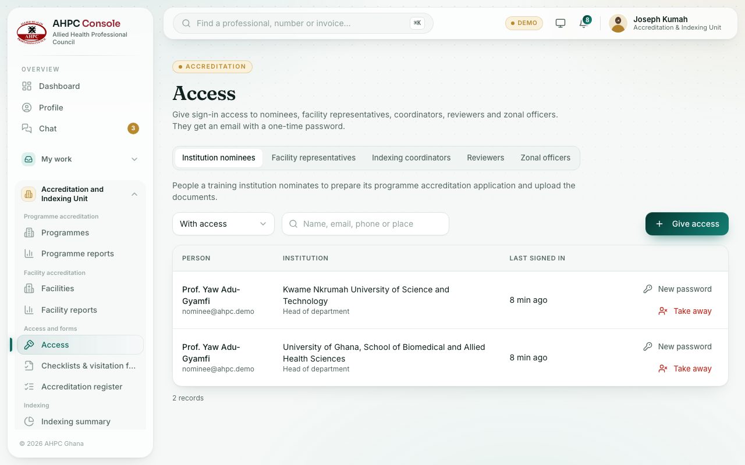Click the monitor display icon
745x465 pixels.
tap(560, 23)
